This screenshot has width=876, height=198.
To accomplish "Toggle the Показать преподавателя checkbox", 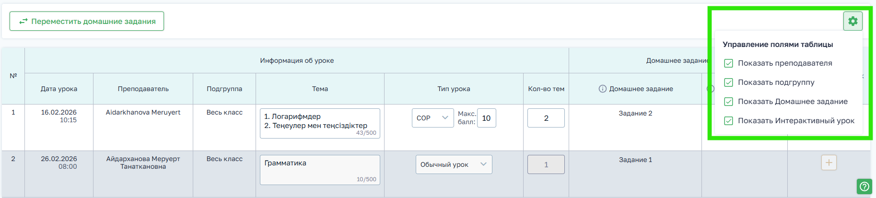I will (x=728, y=63).
